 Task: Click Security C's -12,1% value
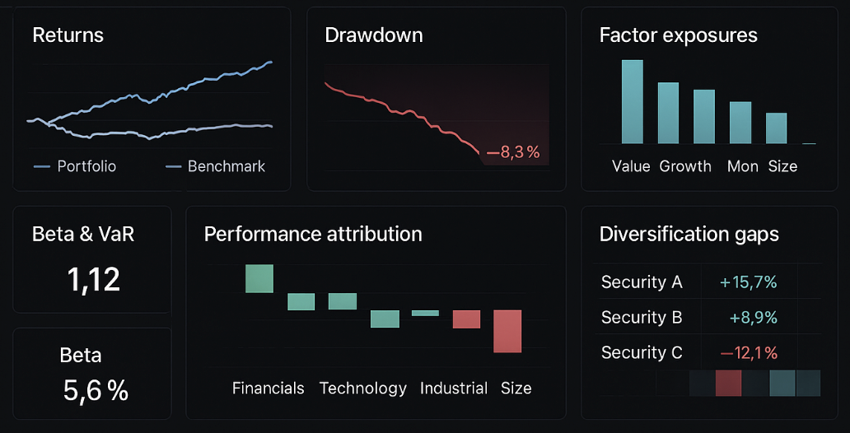[749, 353]
